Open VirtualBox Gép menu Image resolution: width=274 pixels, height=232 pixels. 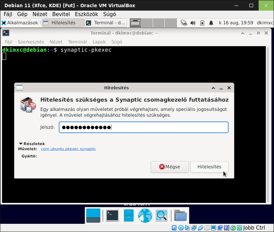[x=22, y=14]
